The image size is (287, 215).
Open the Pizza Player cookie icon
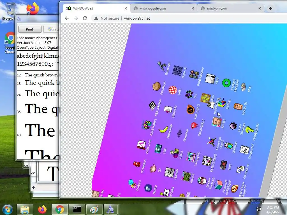pos(235,189)
